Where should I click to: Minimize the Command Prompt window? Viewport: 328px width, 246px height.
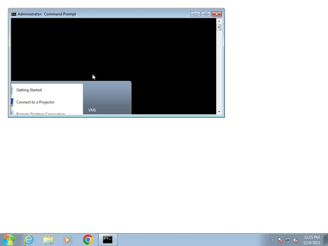point(195,14)
